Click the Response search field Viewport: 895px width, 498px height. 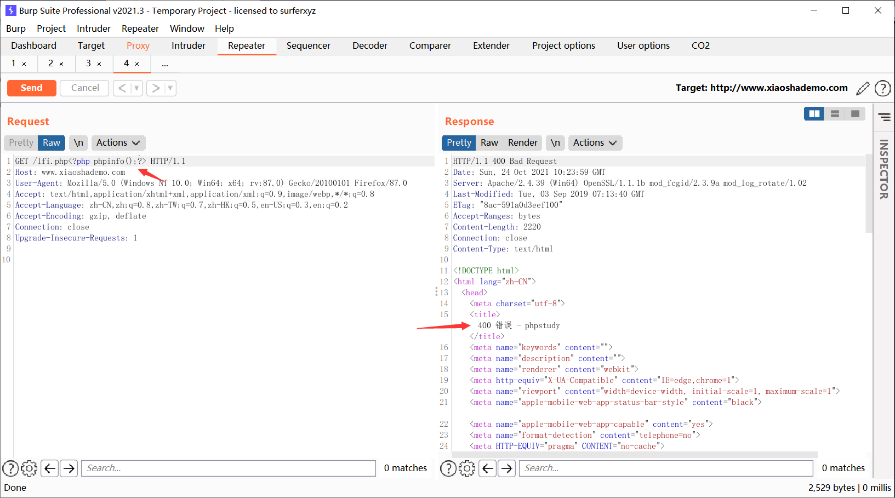tap(666, 468)
